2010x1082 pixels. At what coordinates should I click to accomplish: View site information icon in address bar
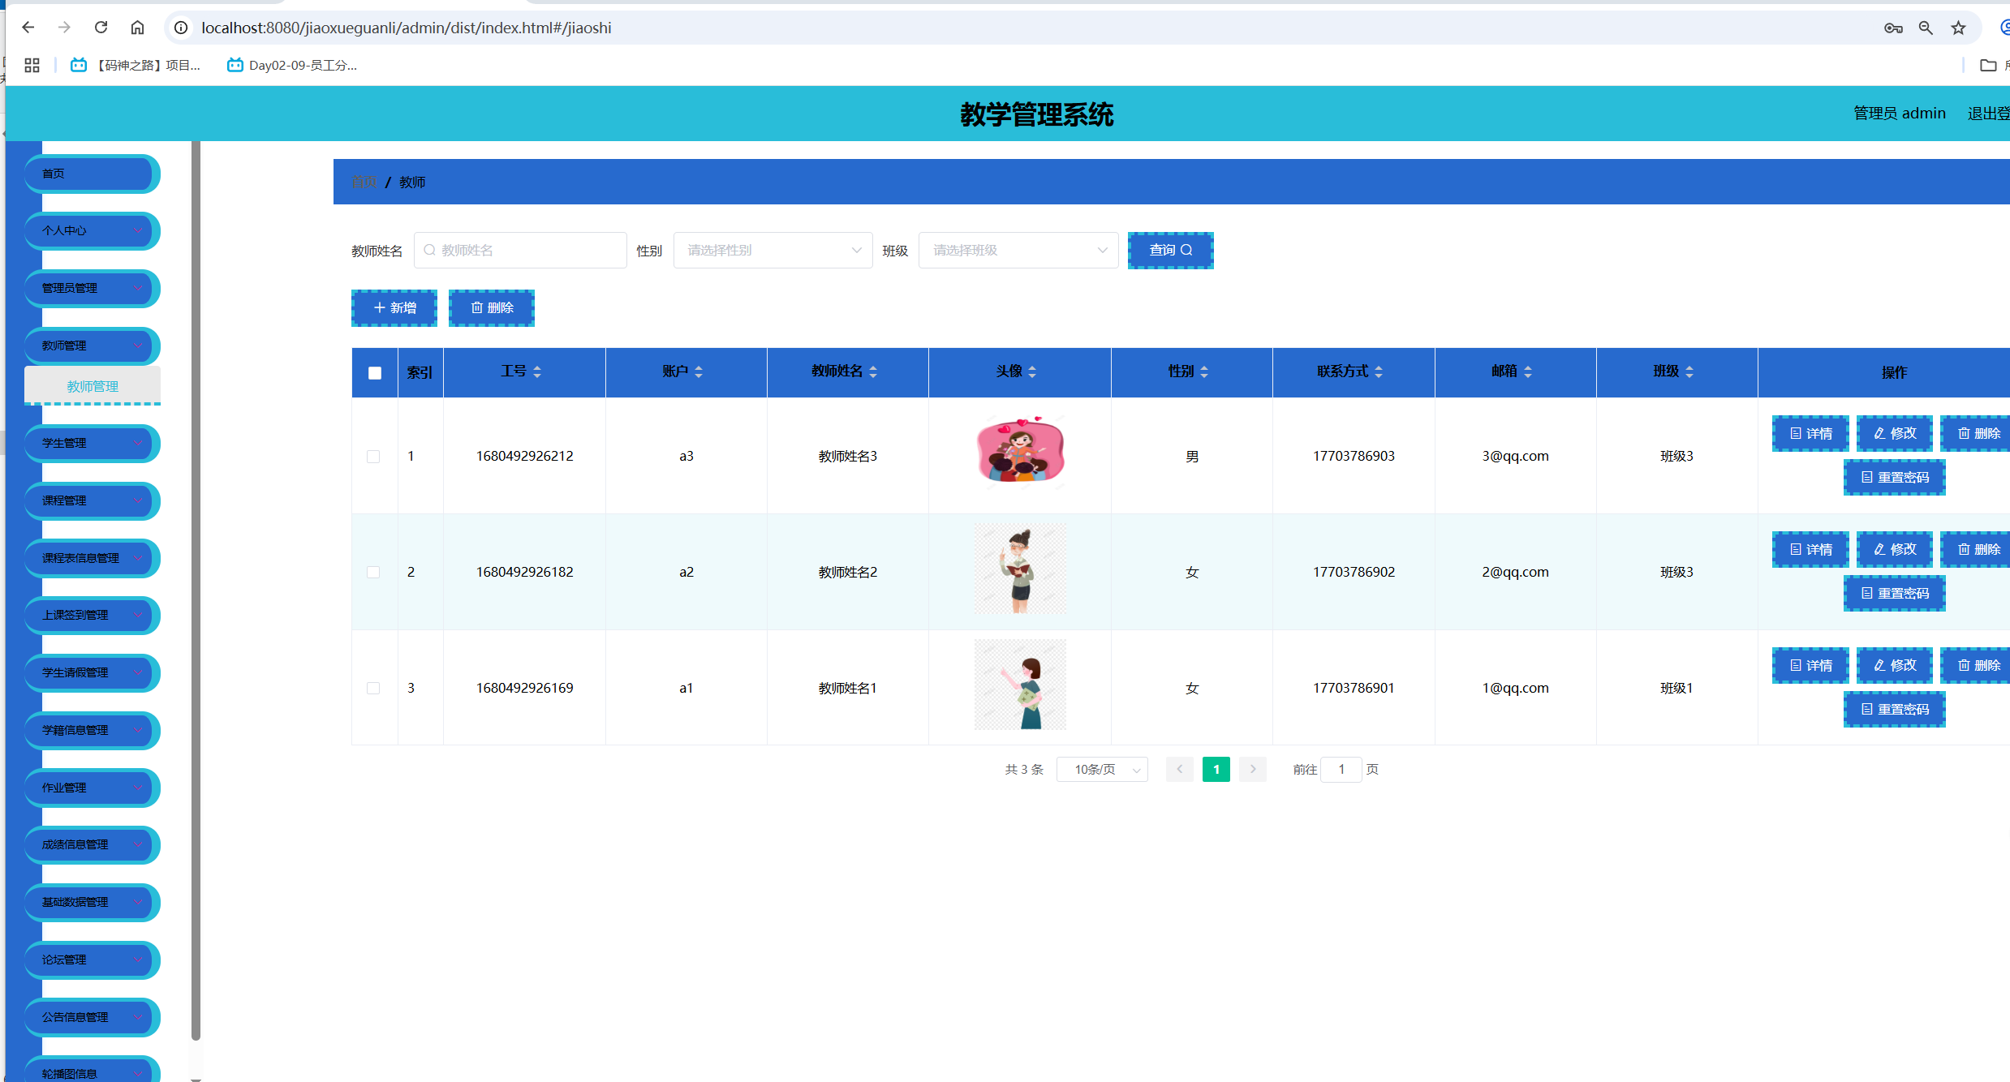tap(181, 28)
